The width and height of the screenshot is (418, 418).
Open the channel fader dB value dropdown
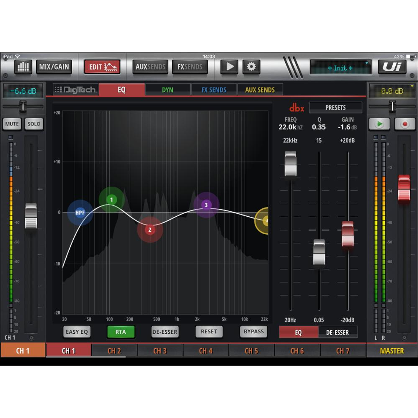click(22, 91)
